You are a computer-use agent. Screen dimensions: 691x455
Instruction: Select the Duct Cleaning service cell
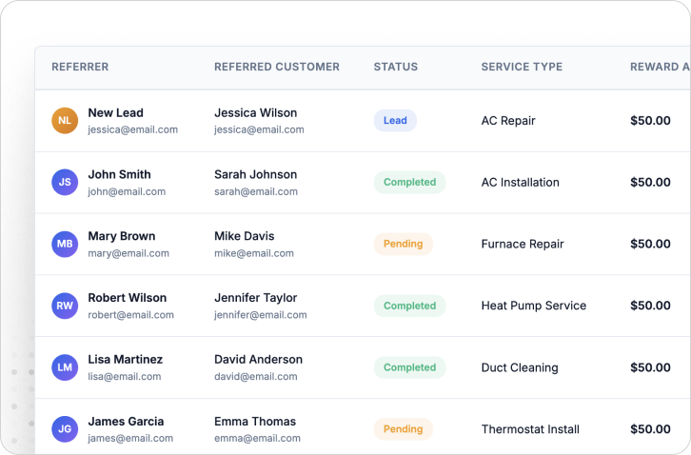pos(520,368)
